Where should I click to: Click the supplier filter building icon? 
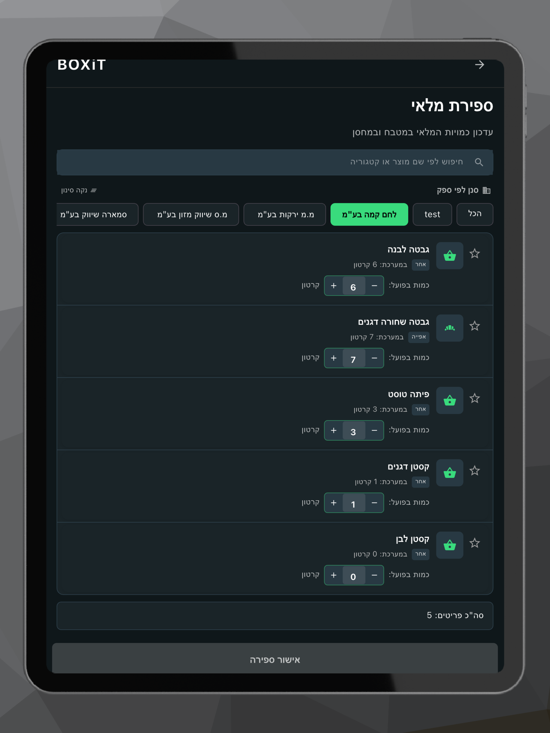[486, 190]
